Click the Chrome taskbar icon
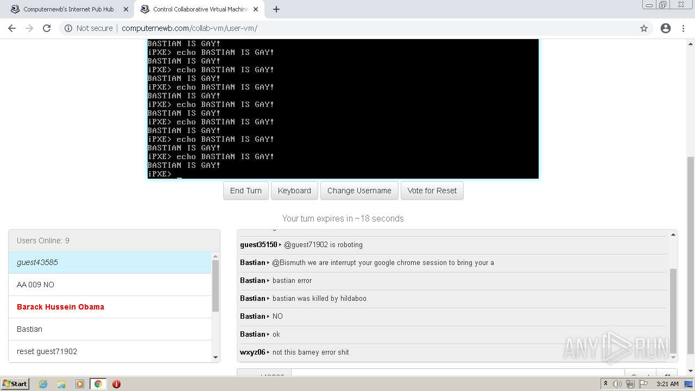Viewport: 695px width, 391px height. tap(98, 384)
